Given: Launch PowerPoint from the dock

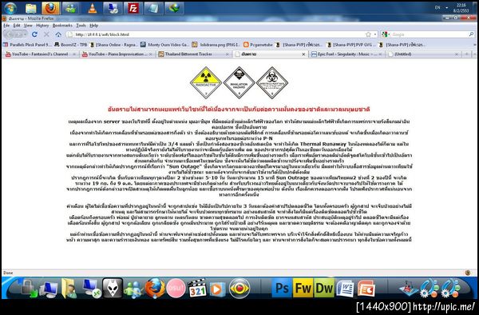Looking at the screenshot, I should 366,289.
